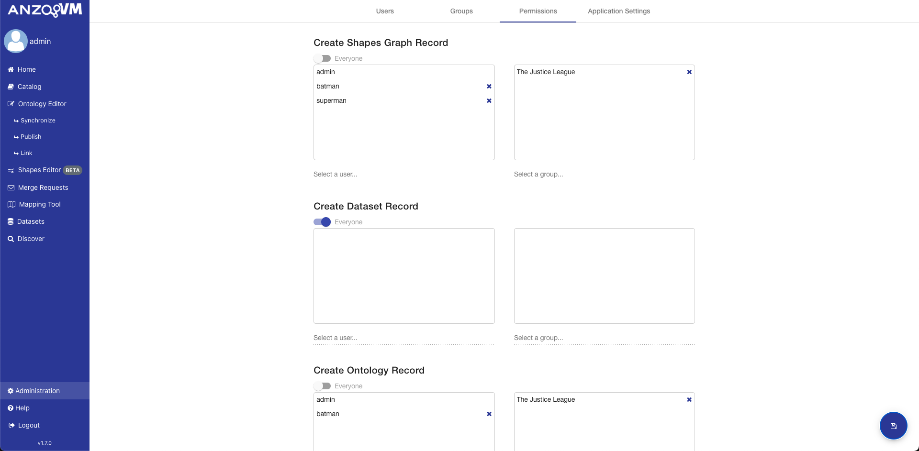Remove The Justice League from Ontology Record groups
Screen dimensions: 919x451
click(689, 399)
